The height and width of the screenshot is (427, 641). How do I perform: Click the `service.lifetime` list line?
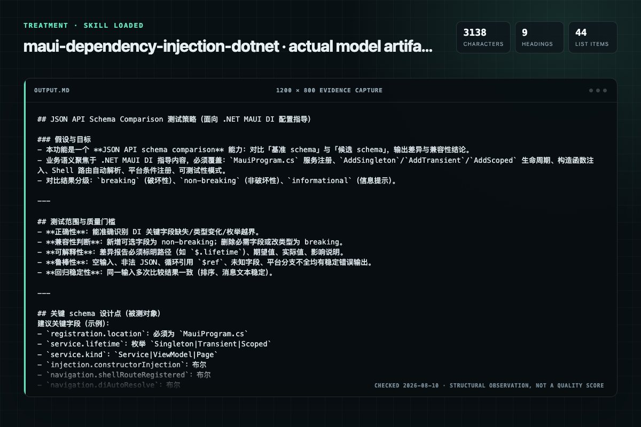coord(154,344)
